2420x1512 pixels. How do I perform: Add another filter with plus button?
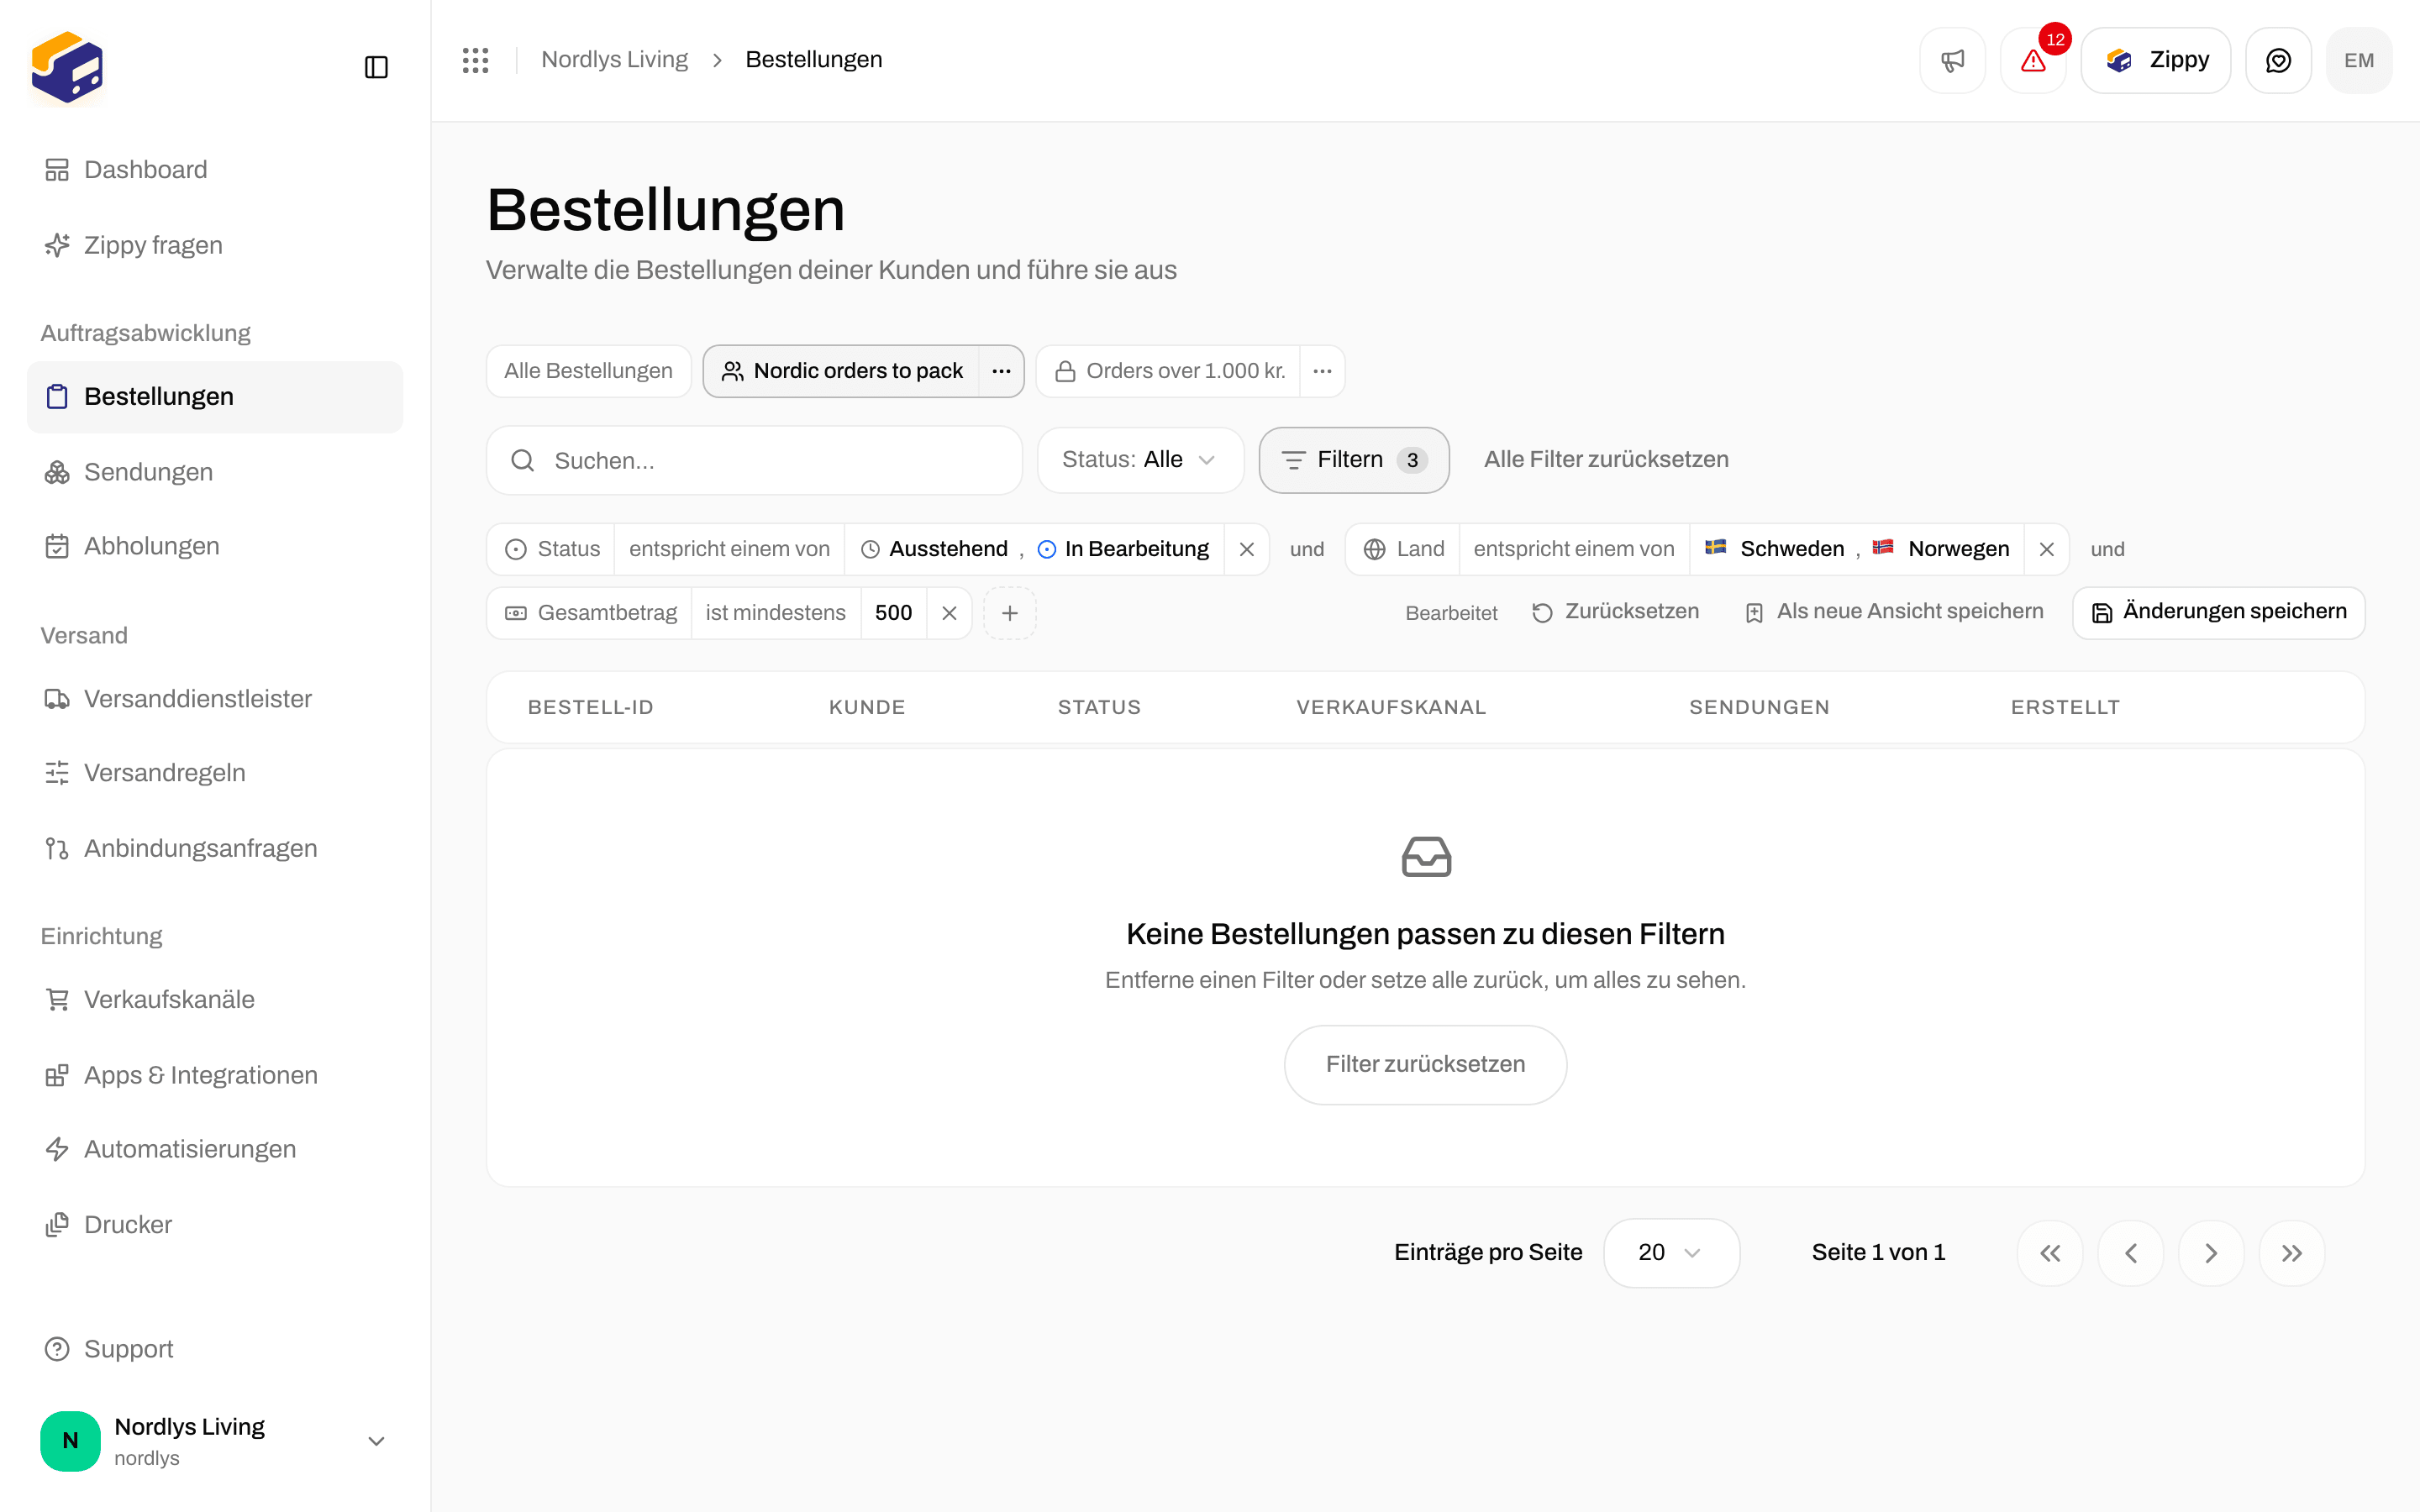point(1010,613)
